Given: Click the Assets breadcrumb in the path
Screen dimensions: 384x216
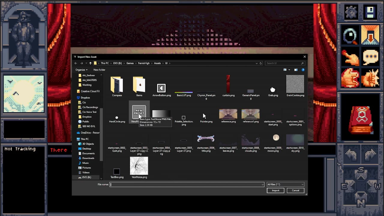Looking at the screenshot, I should (157, 63).
